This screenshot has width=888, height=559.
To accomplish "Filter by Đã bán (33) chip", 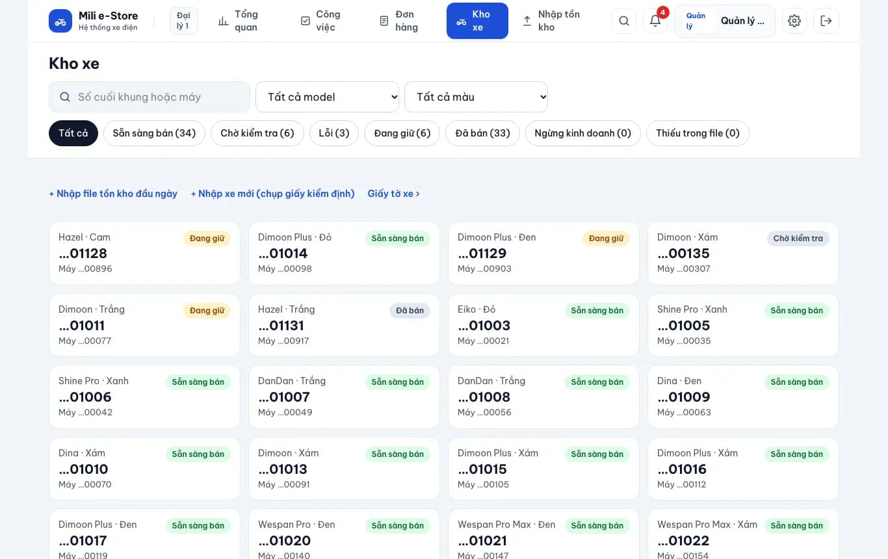I will 482,133.
